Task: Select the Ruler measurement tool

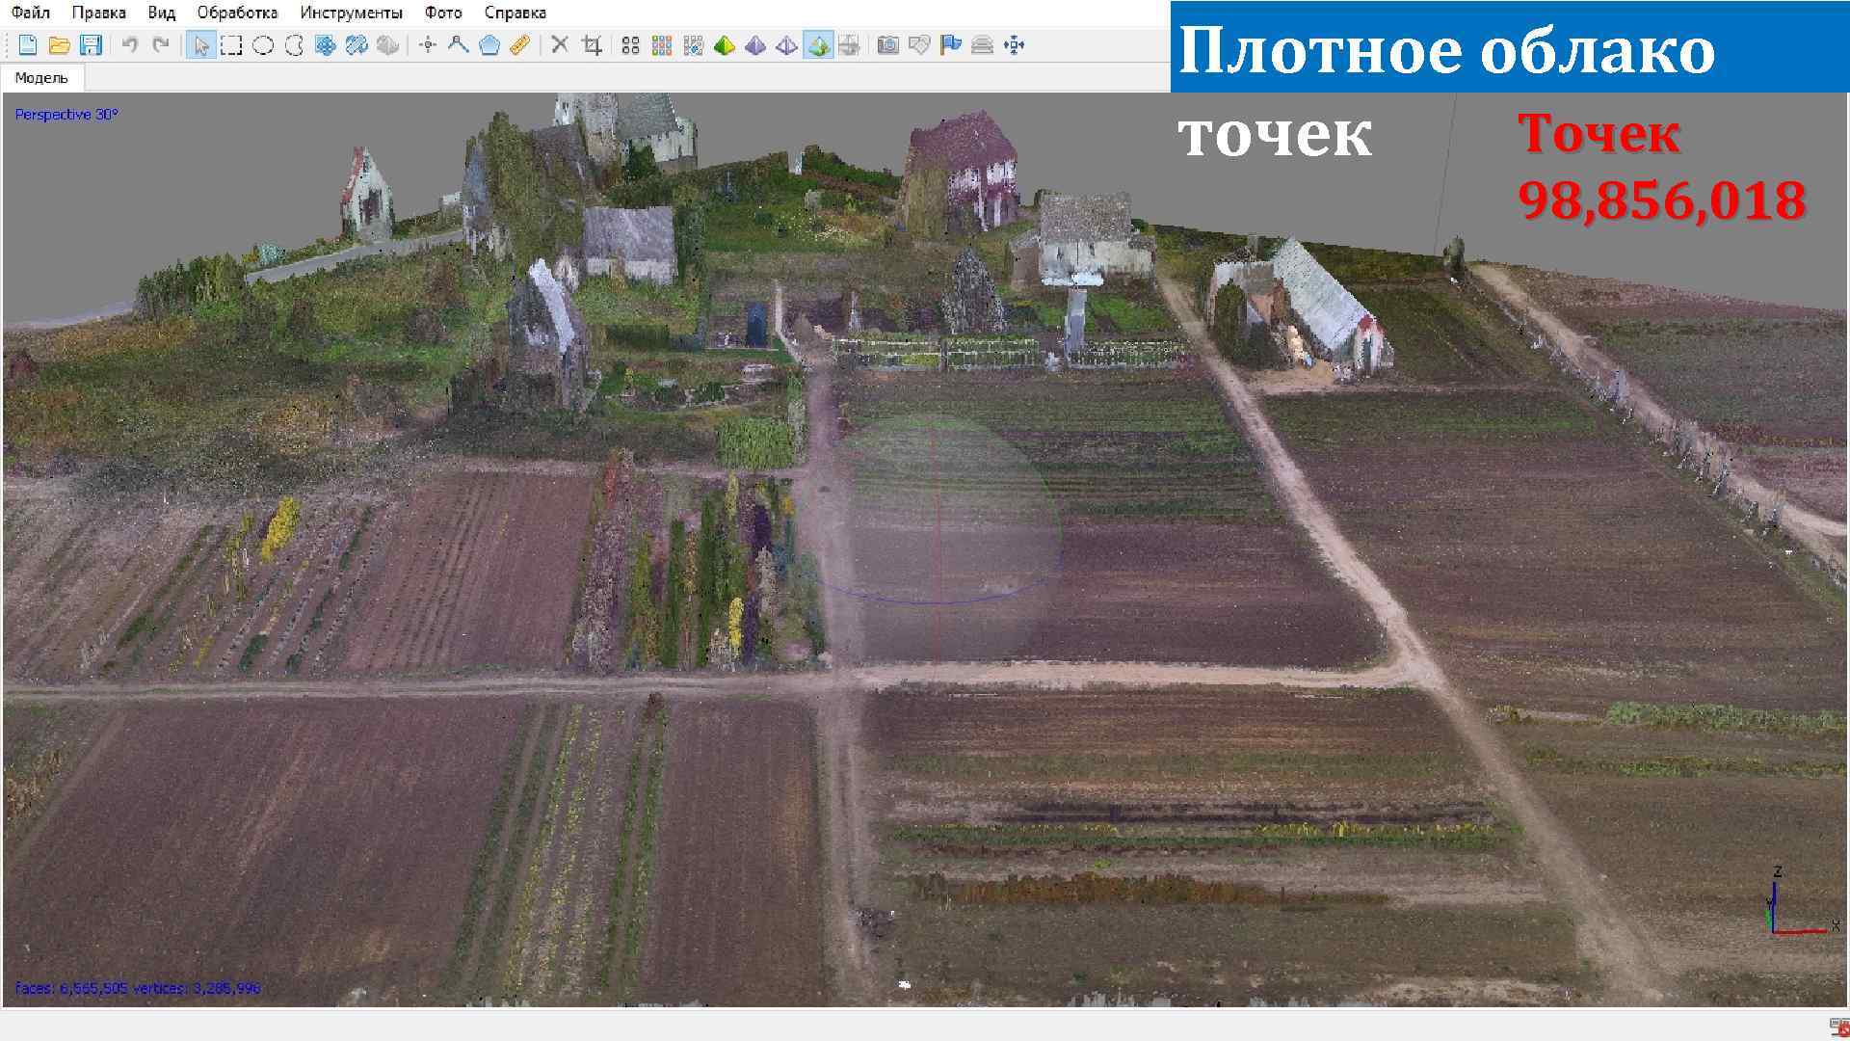Action: (520, 45)
